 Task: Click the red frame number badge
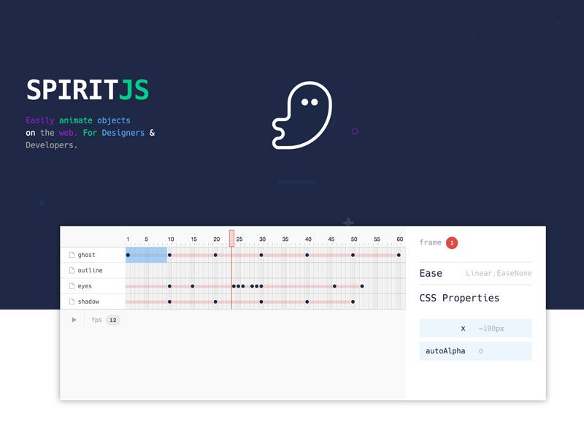(452, 243)
